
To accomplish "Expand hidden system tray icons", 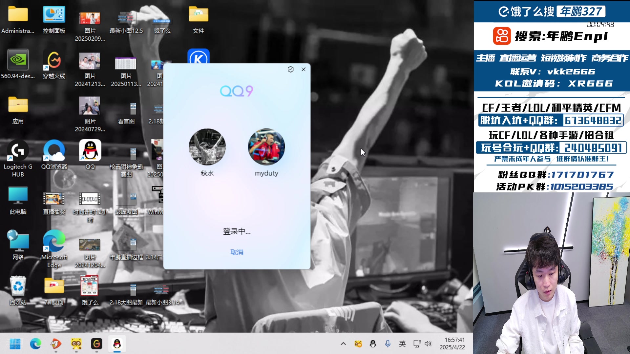I will point(343,344).
